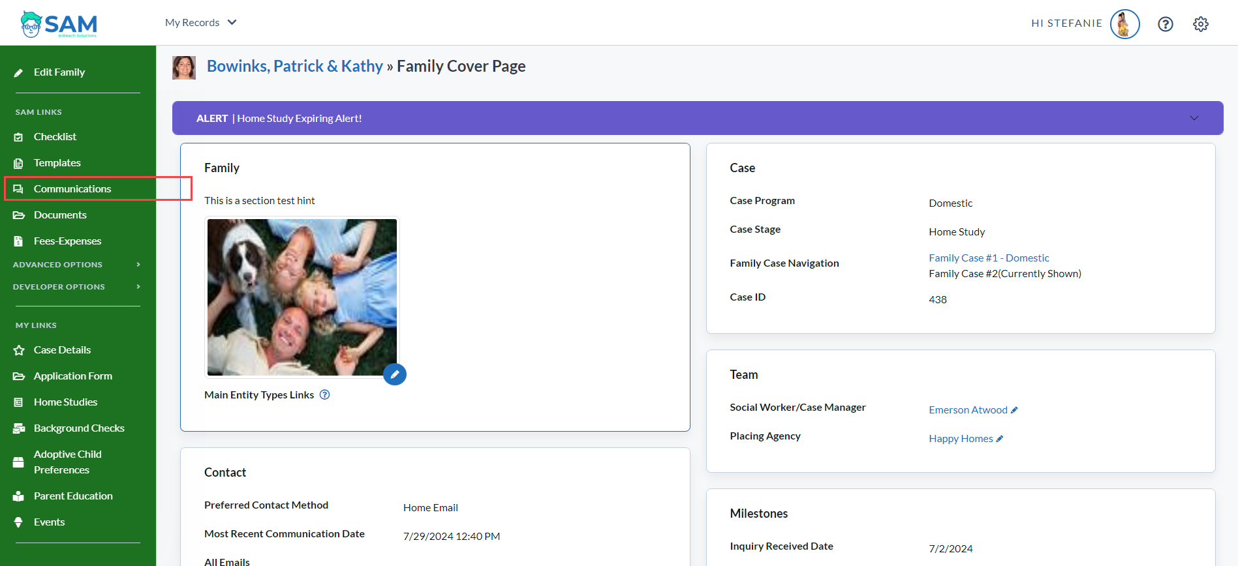Viewport: 1238px width, 566px height.
Task: Click the Home Email contact method value
Action: (x=431, y=508)
